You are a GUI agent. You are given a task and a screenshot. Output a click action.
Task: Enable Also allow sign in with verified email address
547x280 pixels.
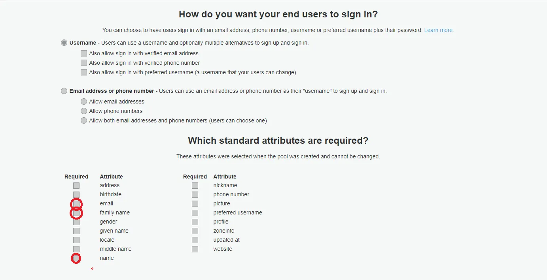(x=84, y=53)
